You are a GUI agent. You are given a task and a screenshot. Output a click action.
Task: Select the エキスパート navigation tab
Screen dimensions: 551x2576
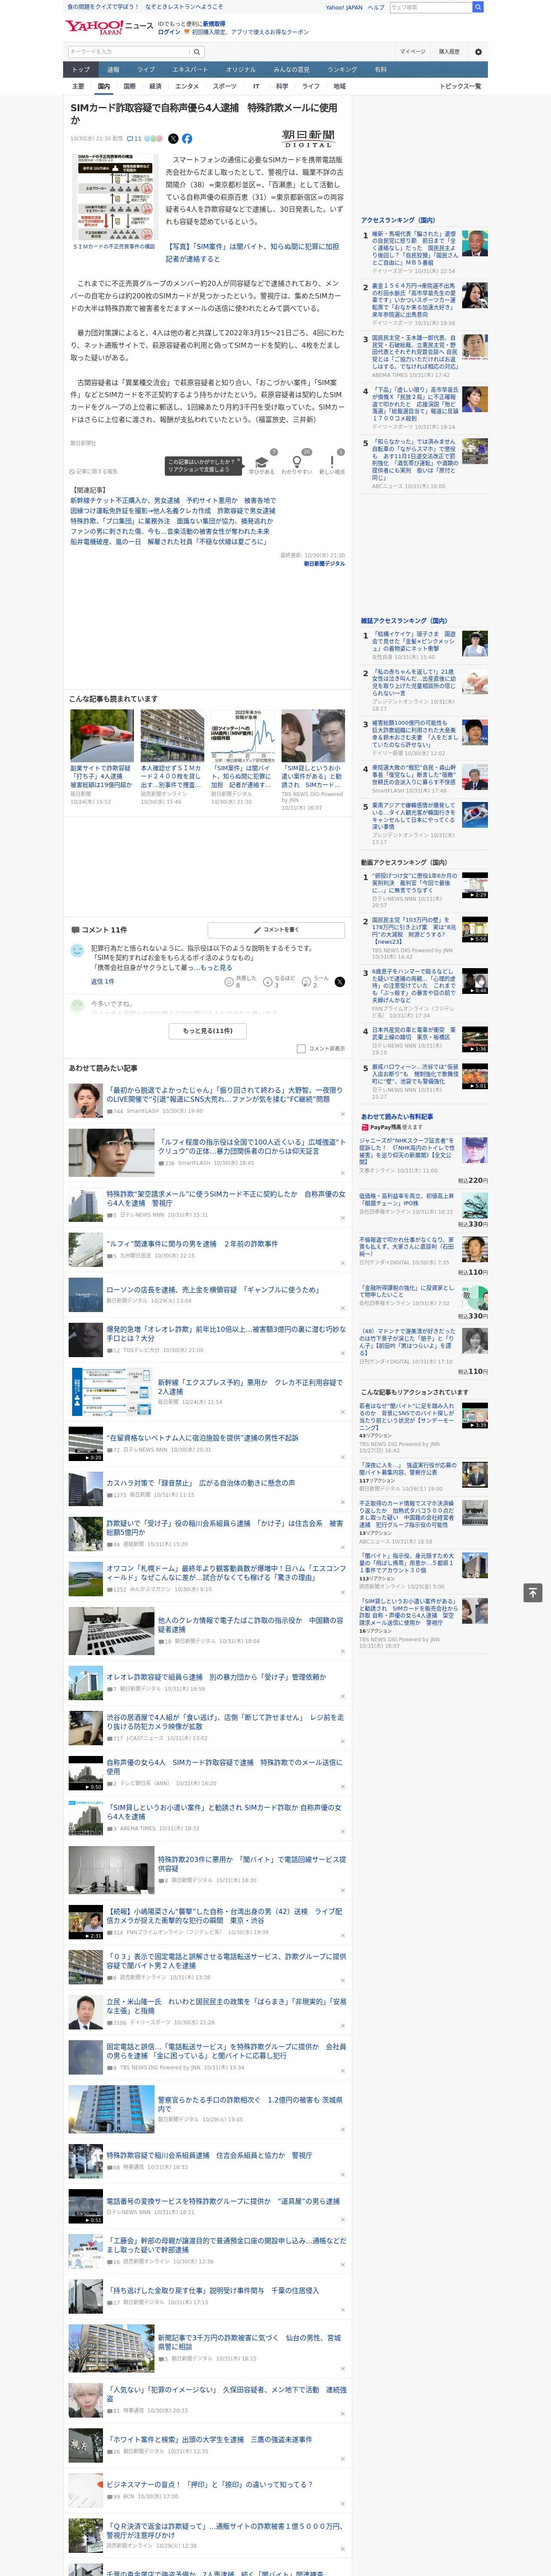point(190,70)
